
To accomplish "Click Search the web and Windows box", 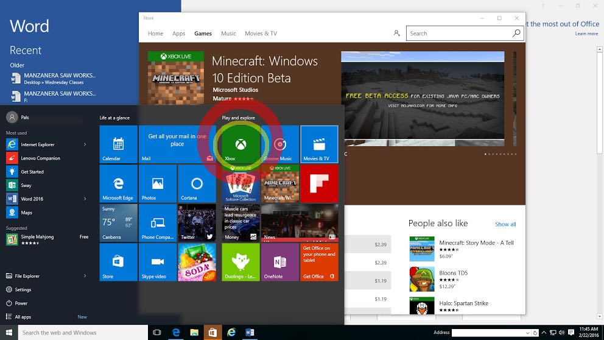I will pos(83,332).
